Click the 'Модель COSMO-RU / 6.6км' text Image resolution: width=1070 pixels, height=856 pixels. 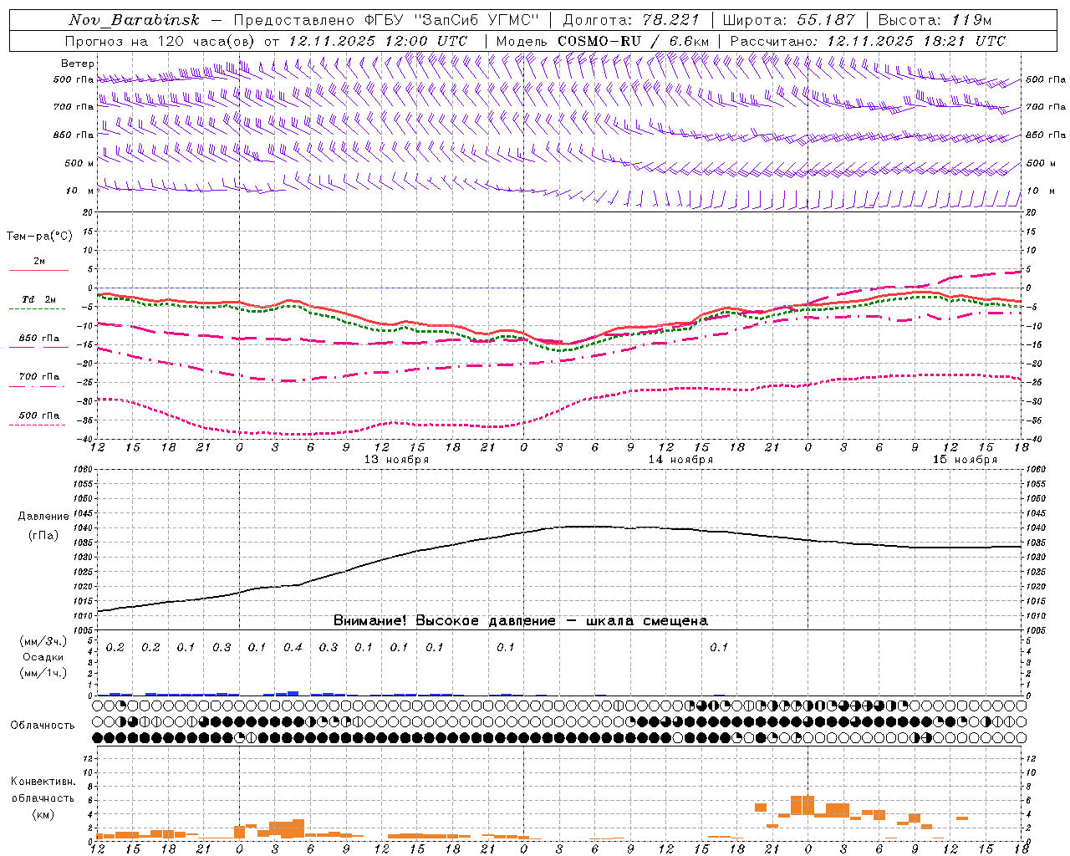click(x=602, y=41)
